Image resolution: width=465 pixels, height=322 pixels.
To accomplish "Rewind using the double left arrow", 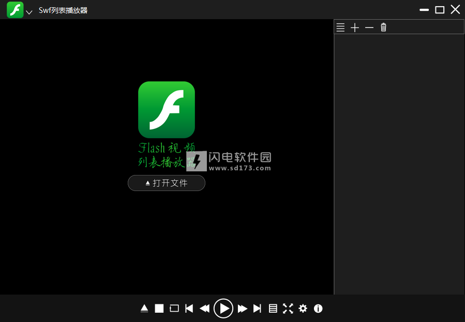I will coord(204,309).
